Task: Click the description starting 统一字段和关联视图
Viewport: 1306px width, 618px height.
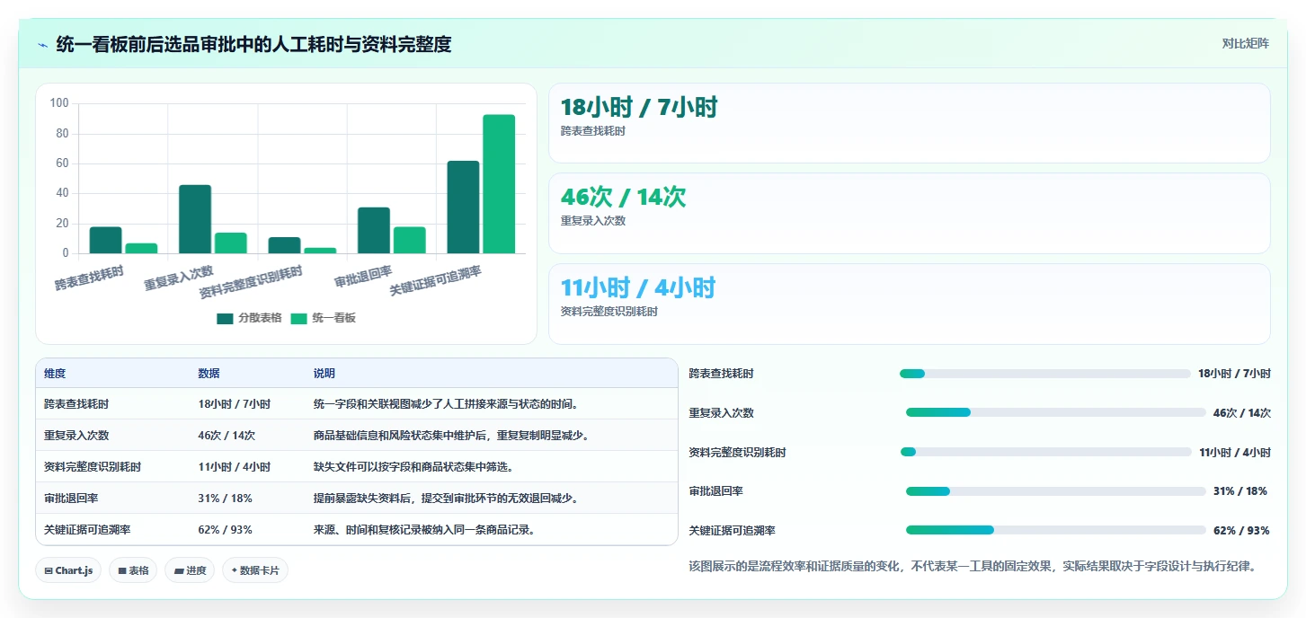Action: [446, 404]
